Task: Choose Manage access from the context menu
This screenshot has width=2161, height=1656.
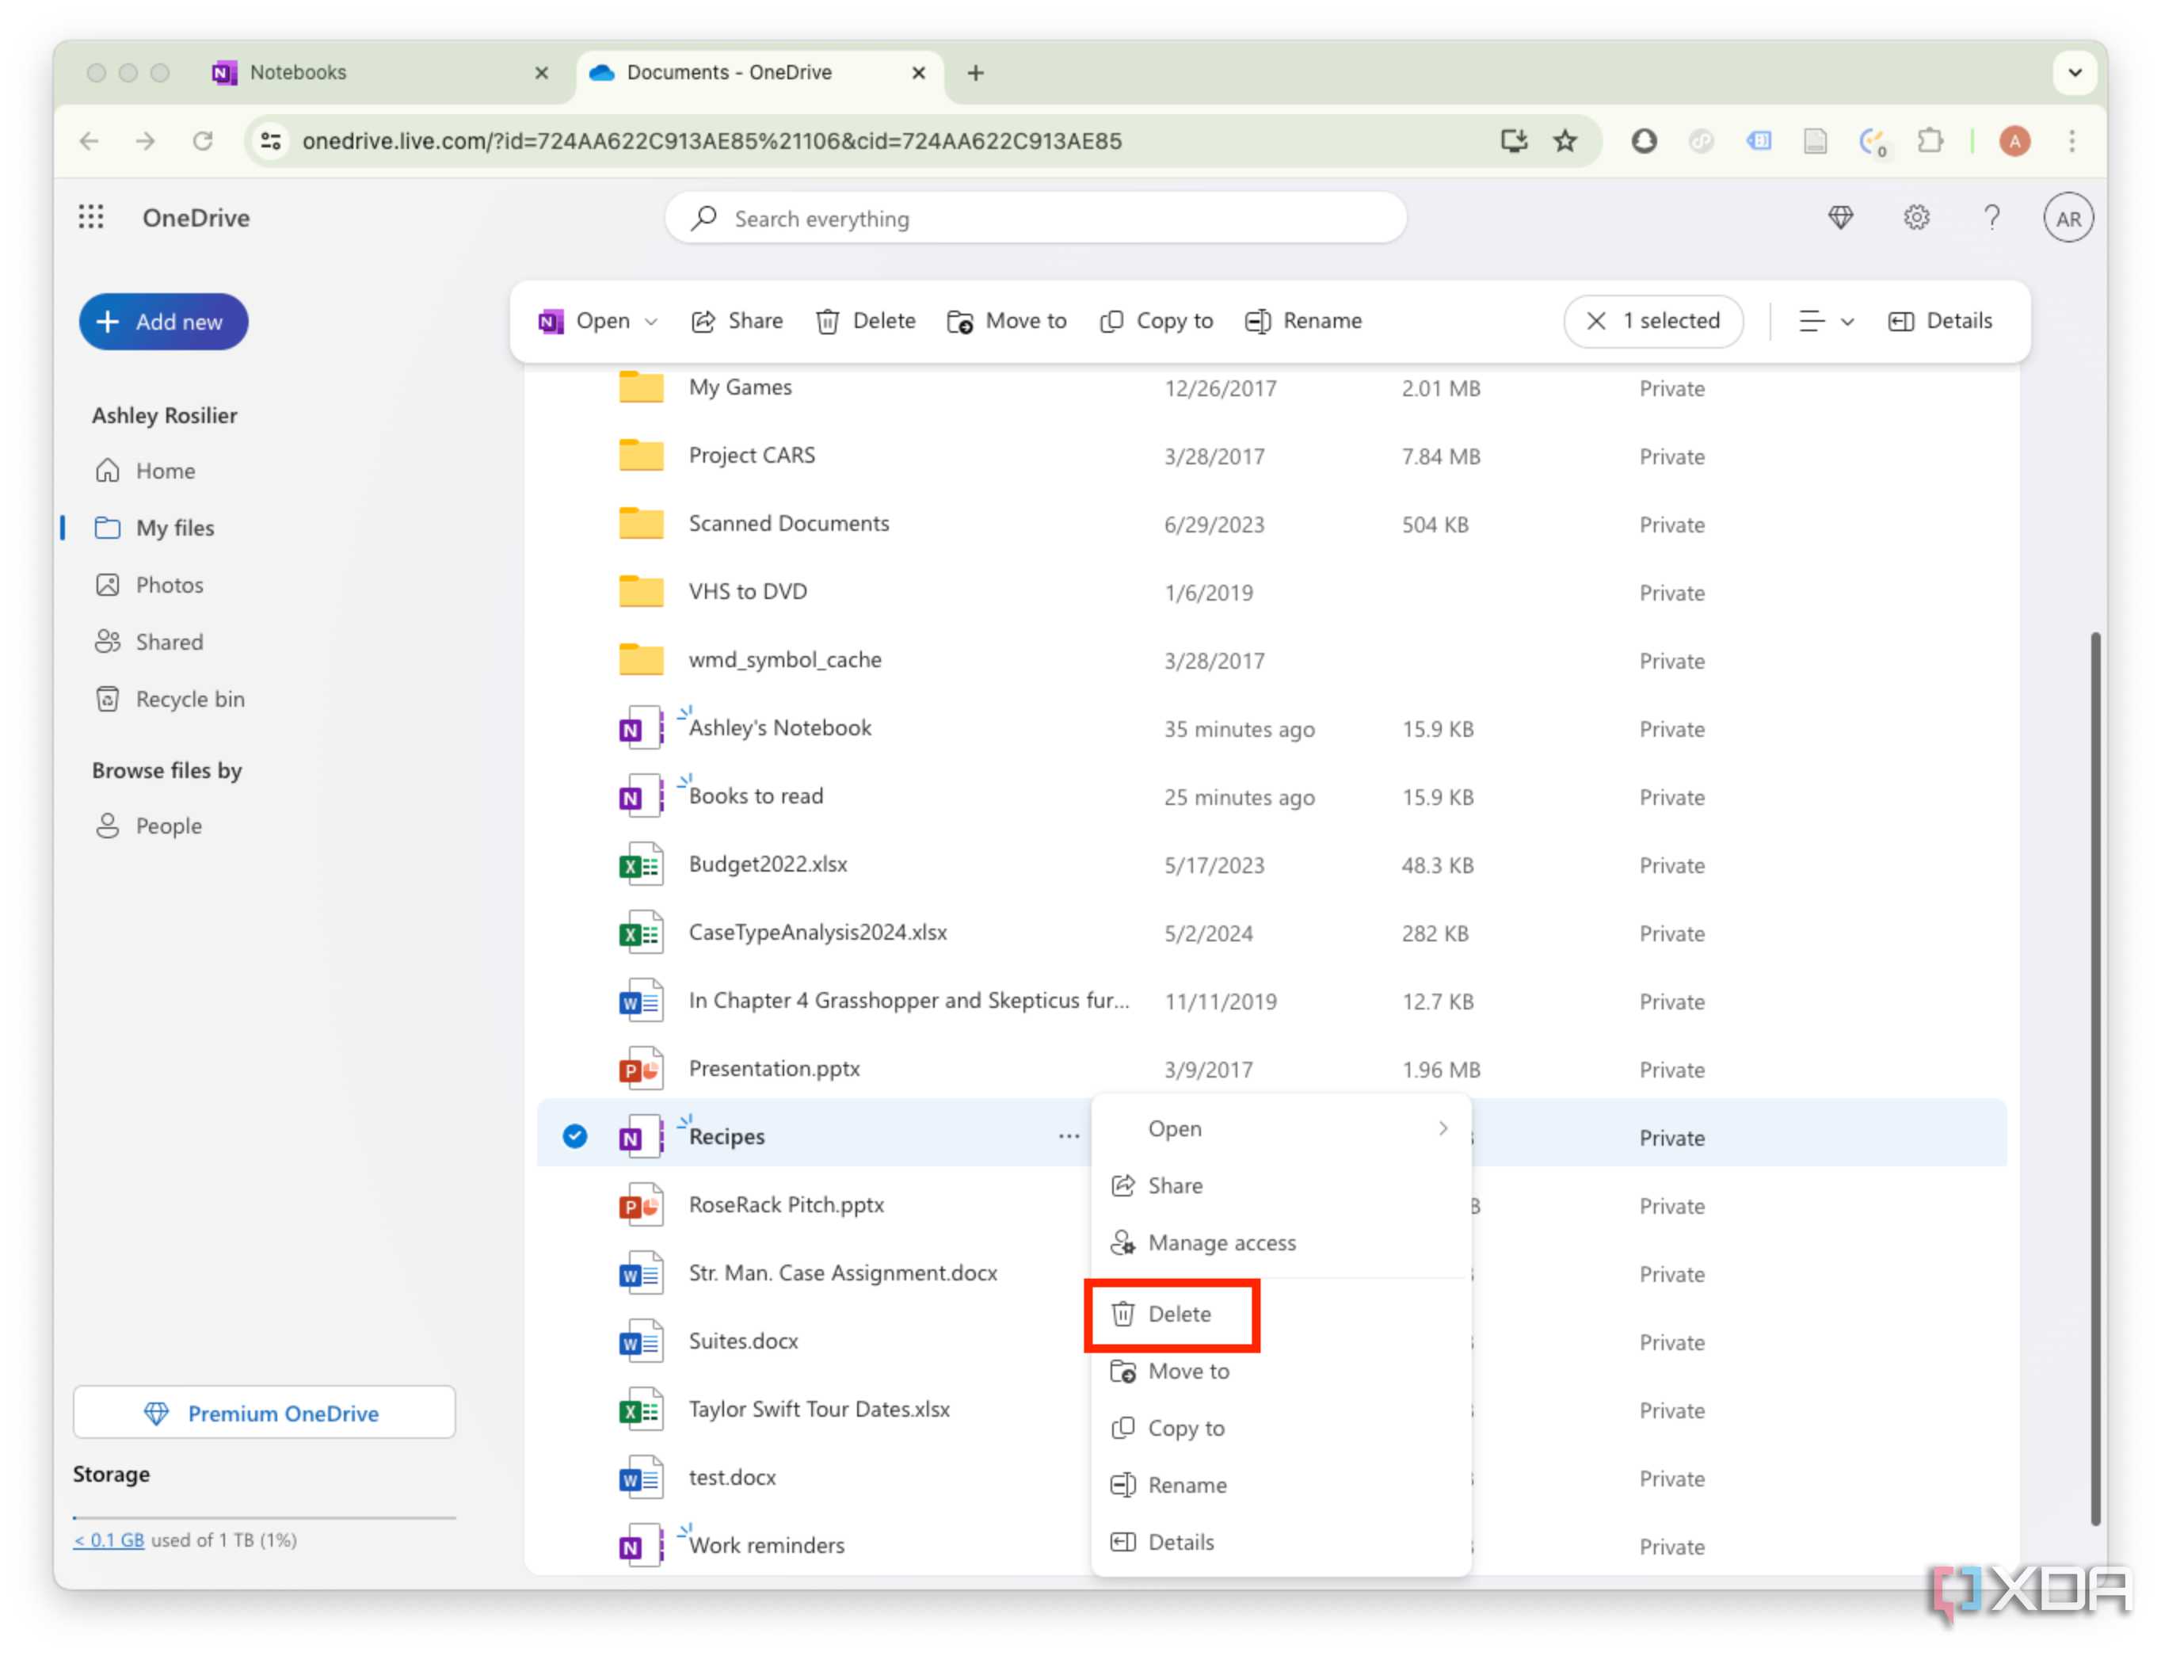Action: (1222, 1243)
